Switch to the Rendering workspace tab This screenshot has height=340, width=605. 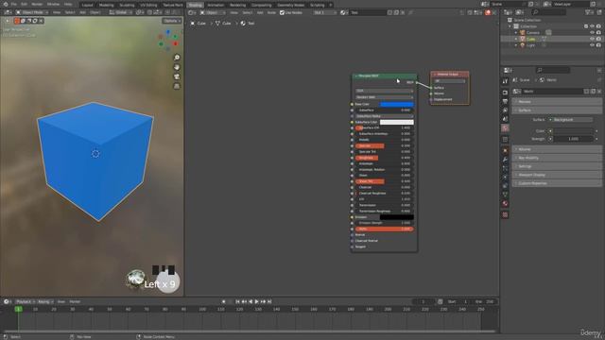[237, 5]
